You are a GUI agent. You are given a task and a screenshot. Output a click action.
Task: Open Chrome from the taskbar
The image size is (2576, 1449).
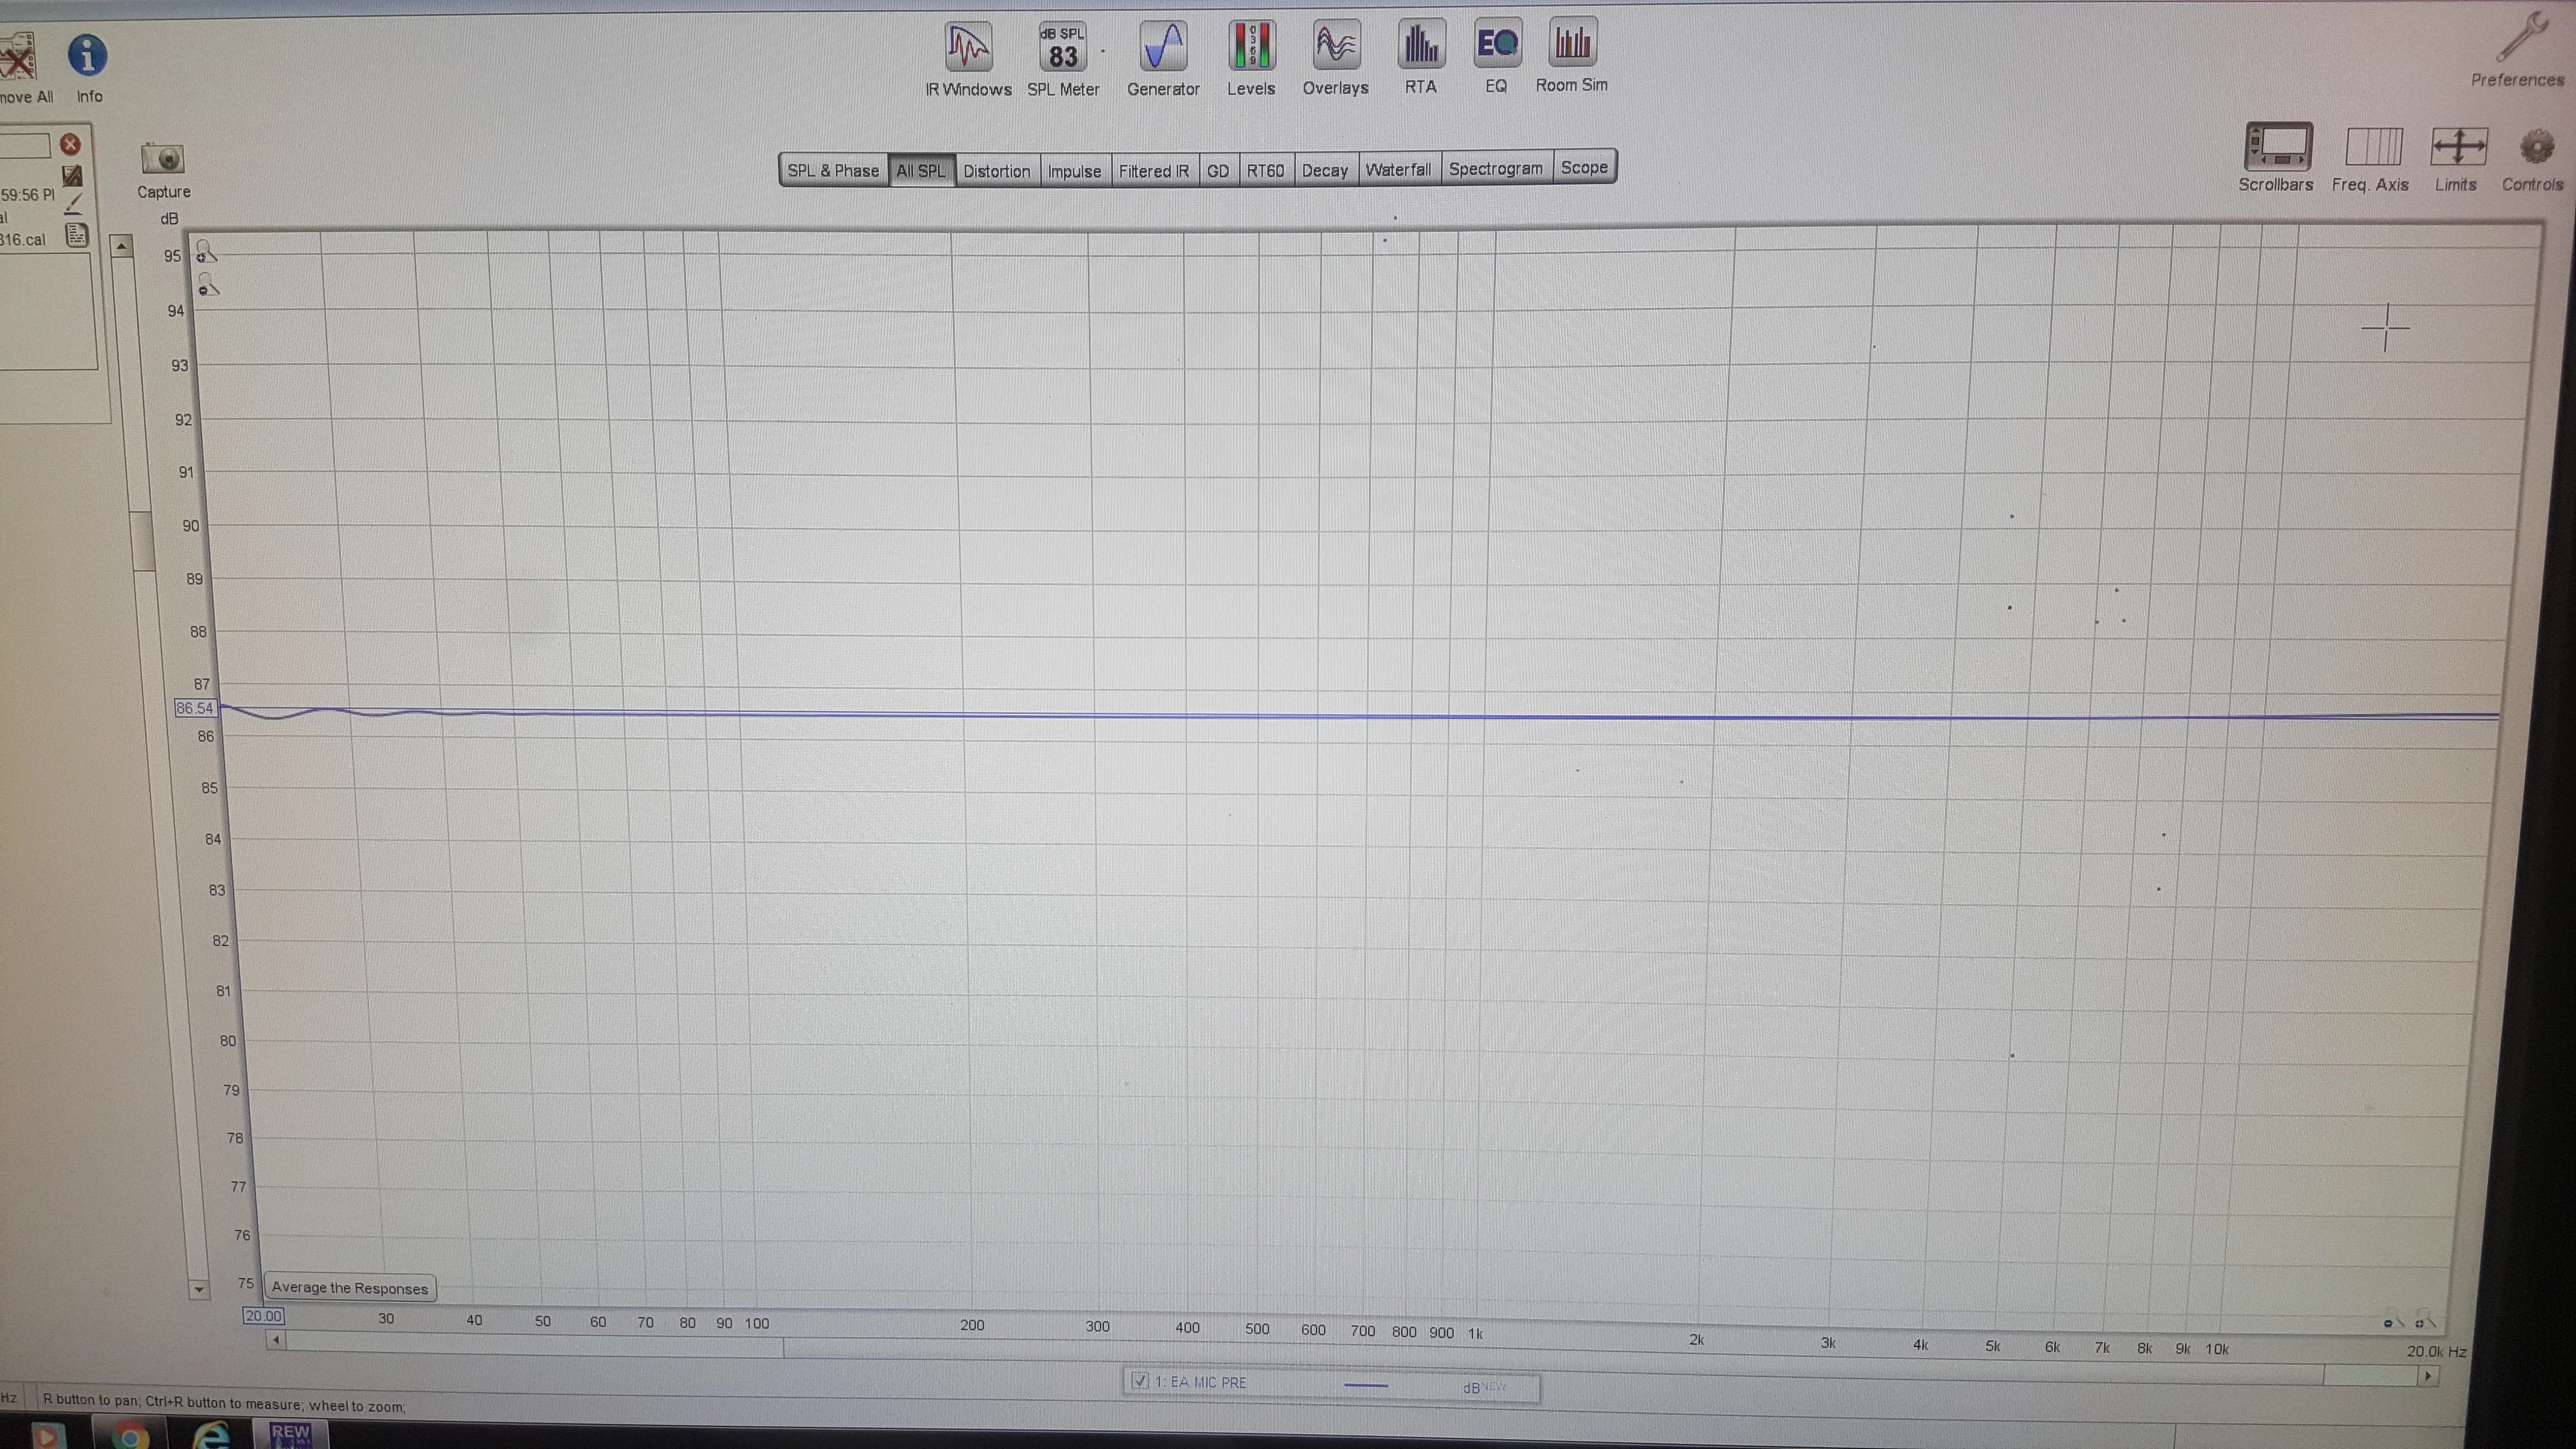[129, 1436]
